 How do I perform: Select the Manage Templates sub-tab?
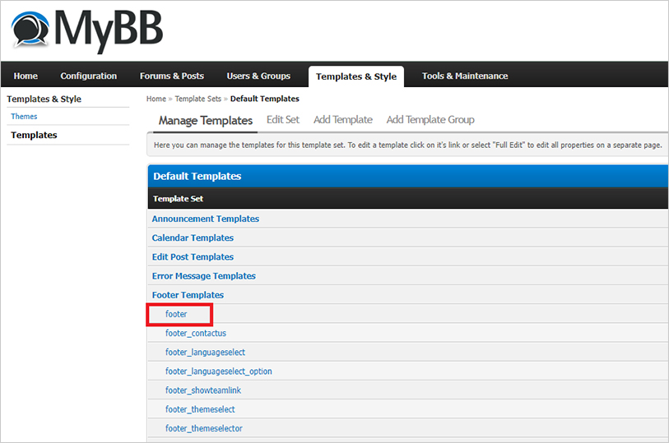click(x=206, y=121)
